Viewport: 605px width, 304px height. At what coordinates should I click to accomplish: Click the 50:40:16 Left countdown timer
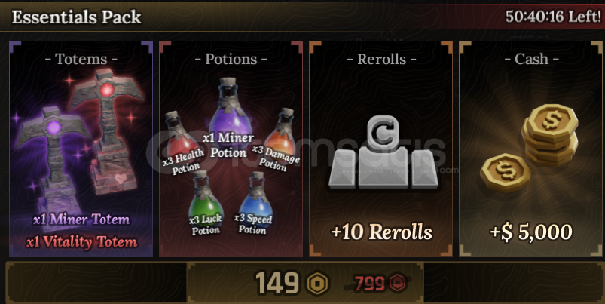(x=553, y=17)
